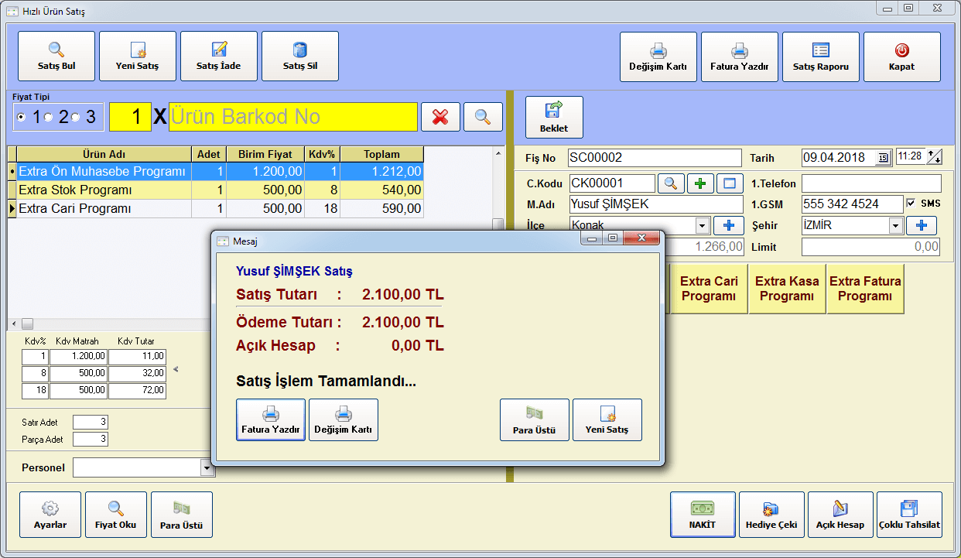This screenshot has width=961, height=558.
Task: Expand the Şehir dropdown
Action: (x=896, y=226)
